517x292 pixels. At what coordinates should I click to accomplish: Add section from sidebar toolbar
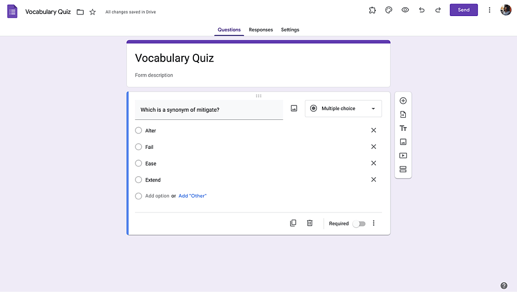pos(403,170)
